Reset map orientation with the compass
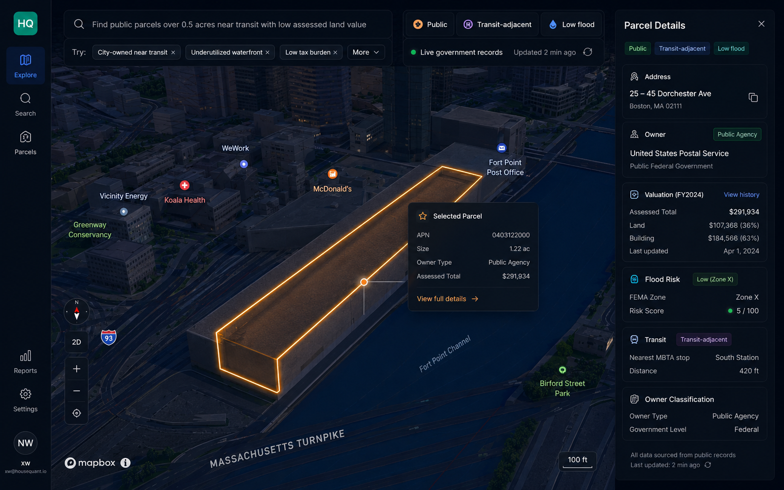This screenshot has height=490, width=784. (x=77, y=312)
